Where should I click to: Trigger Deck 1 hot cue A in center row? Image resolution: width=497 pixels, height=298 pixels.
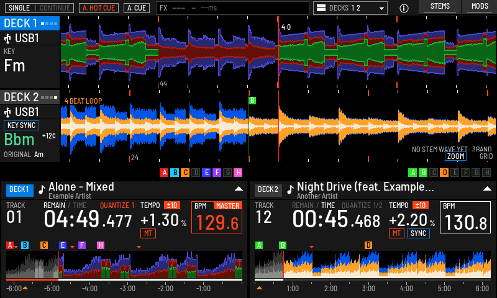[x=164, y=173]
